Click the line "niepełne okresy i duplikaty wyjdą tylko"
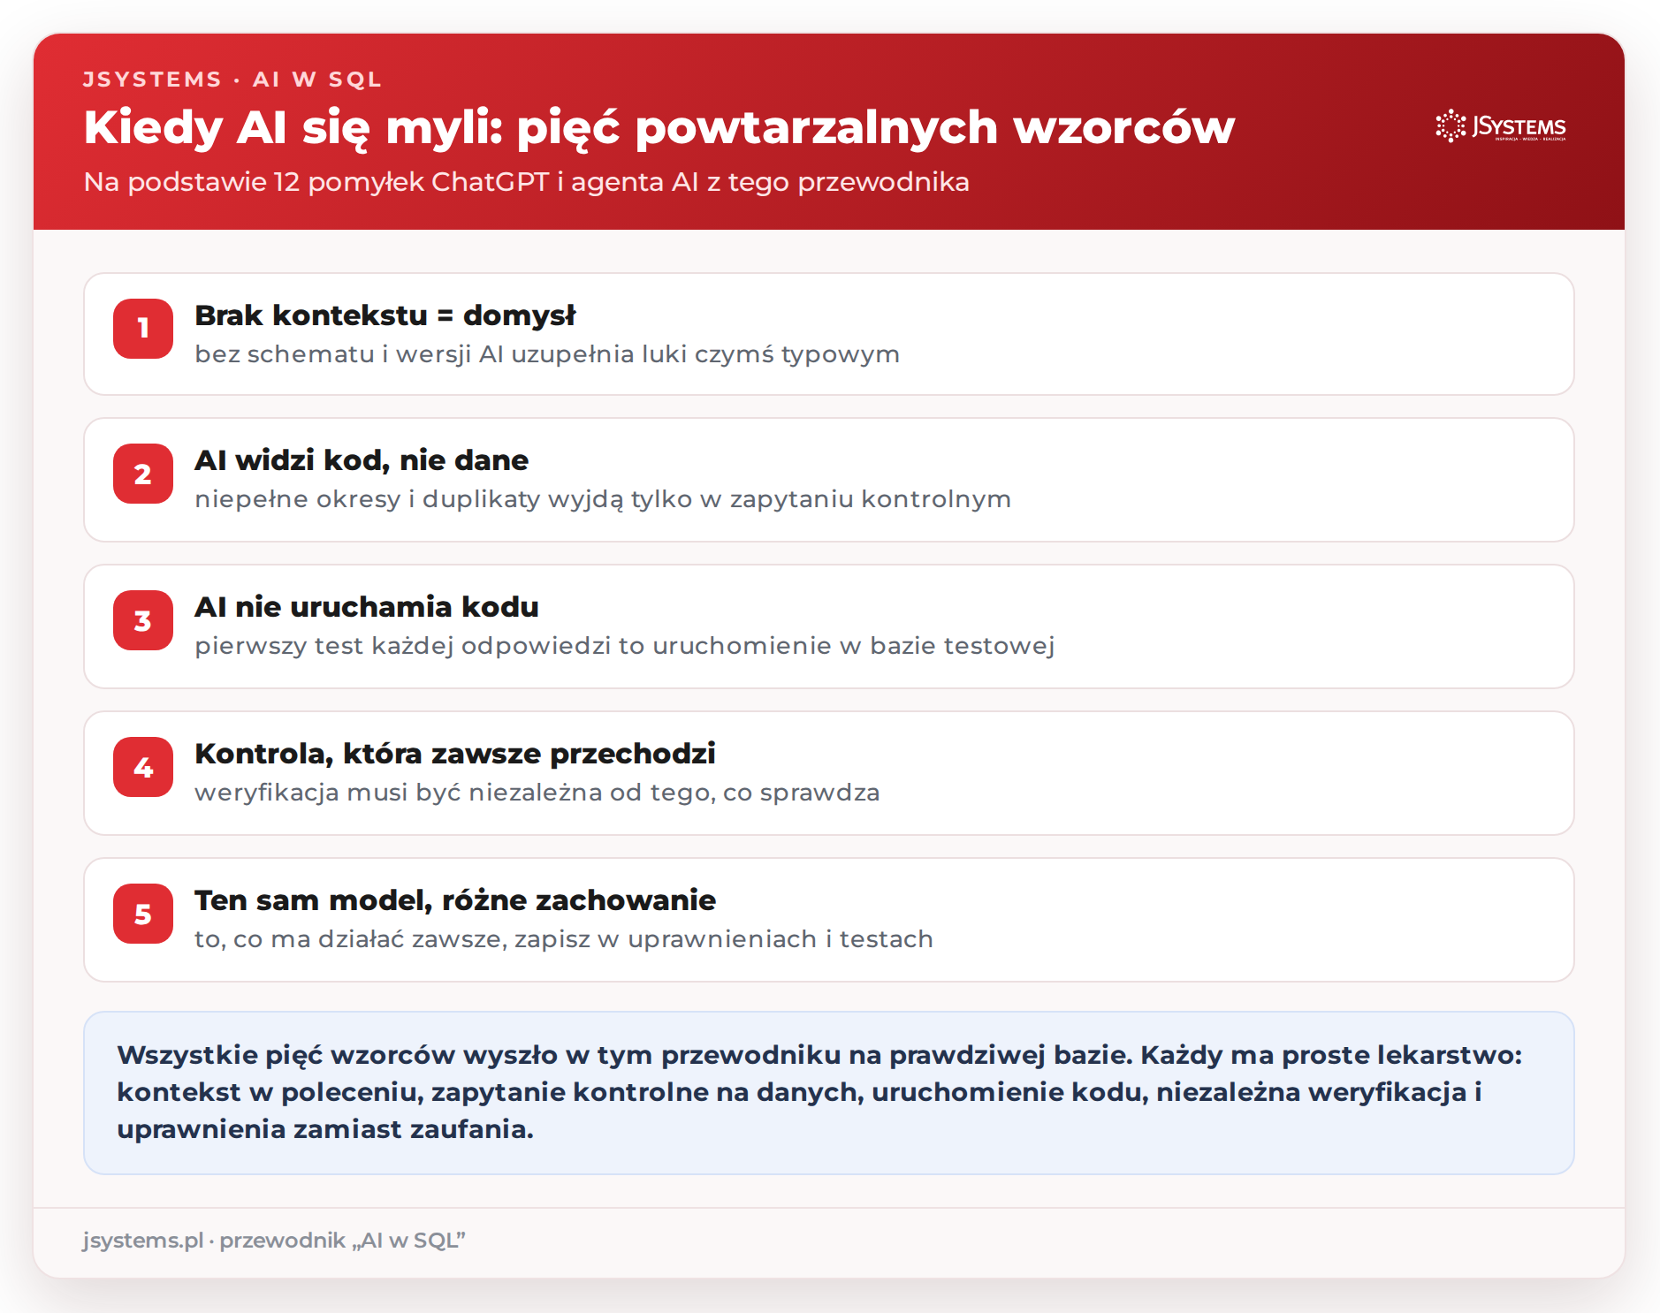The image size is (1660, 1313). [x=603, y=499]
